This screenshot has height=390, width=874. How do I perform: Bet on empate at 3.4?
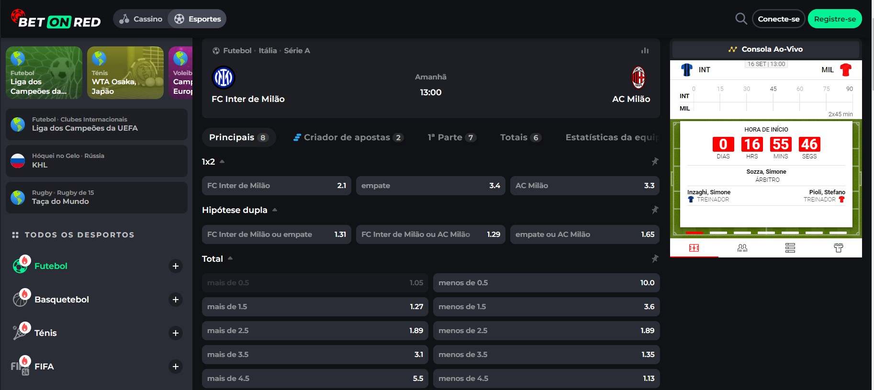pos(431,186)
